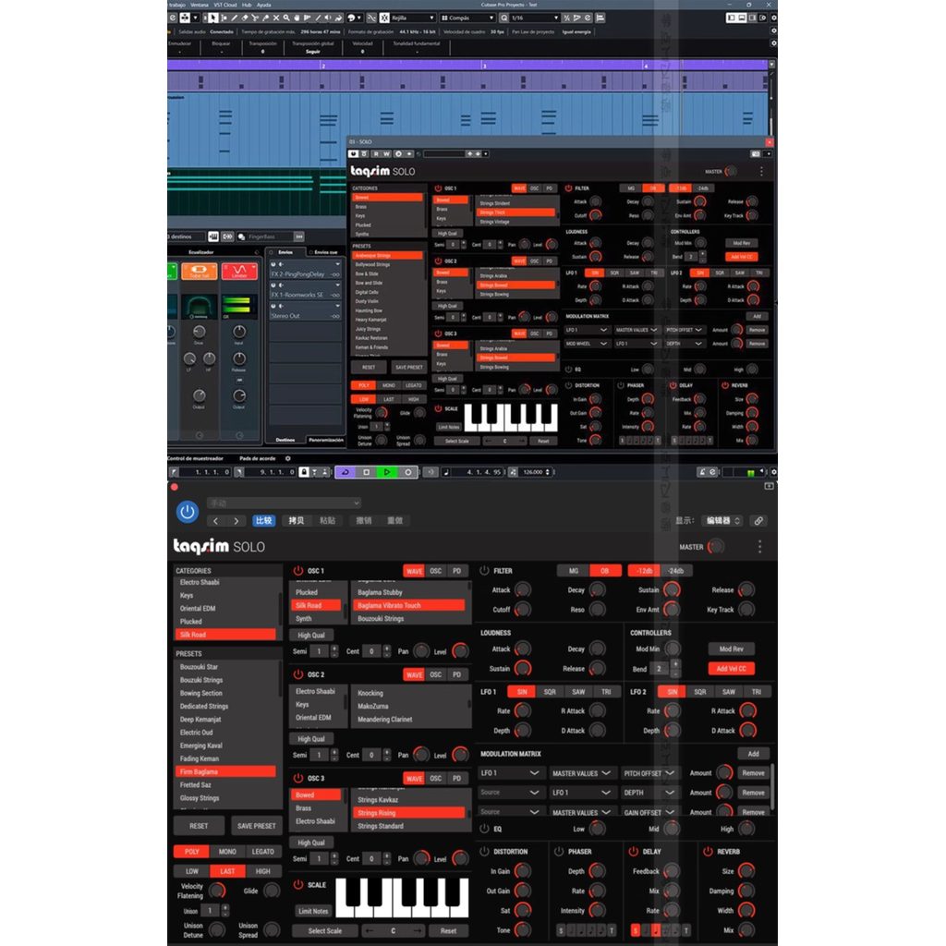946x946 pixels.
Task: Click RESET below presets in lower plugin
Action: (199, 825)
